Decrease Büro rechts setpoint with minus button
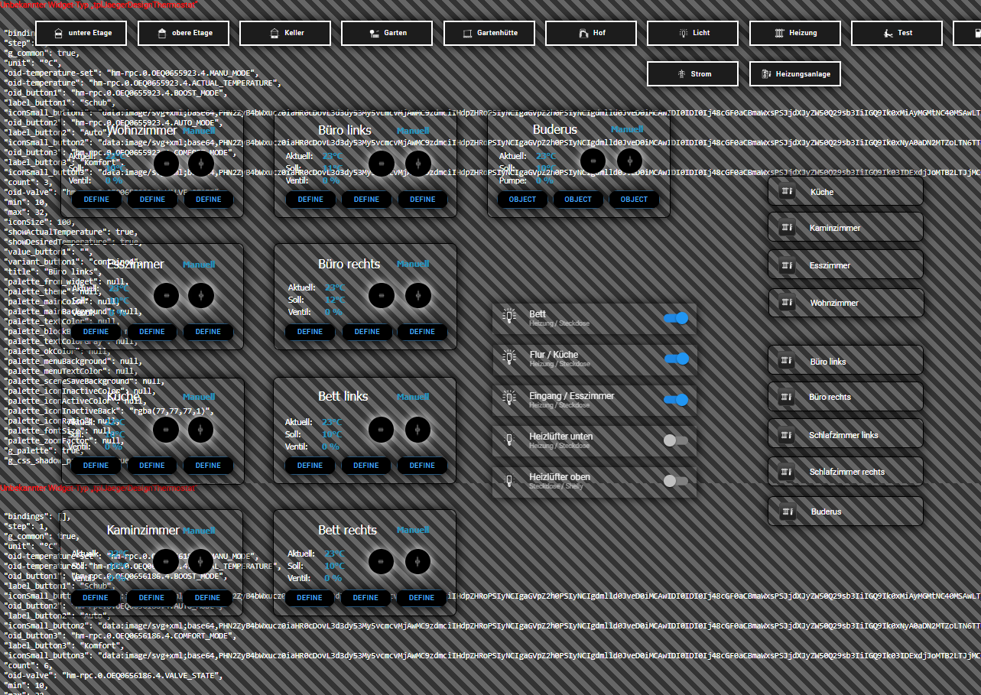Screen dimensions: 981x695 pyautogui.click(x=382, y=295)
